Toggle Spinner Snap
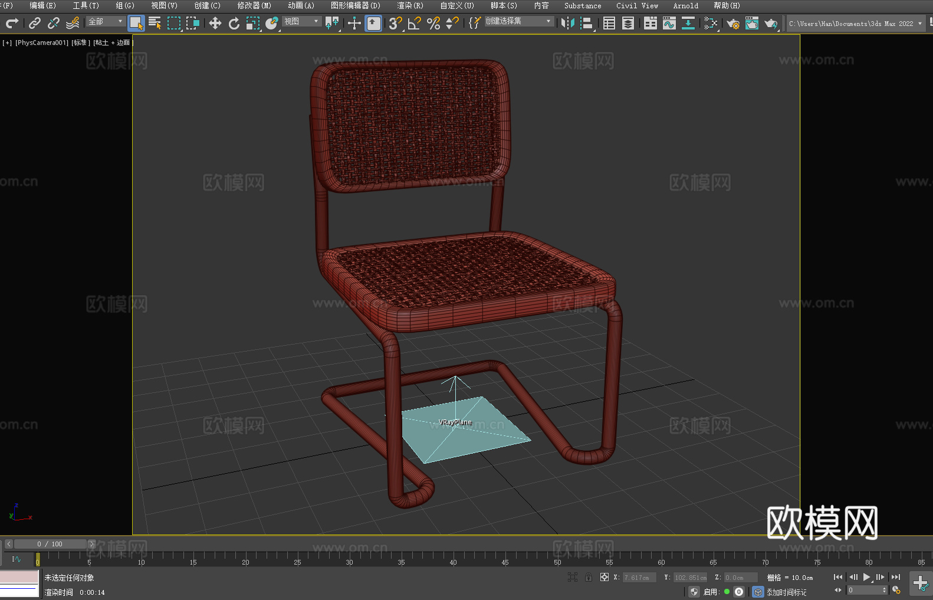Screen dimensions: 933x600 [452, 23]
